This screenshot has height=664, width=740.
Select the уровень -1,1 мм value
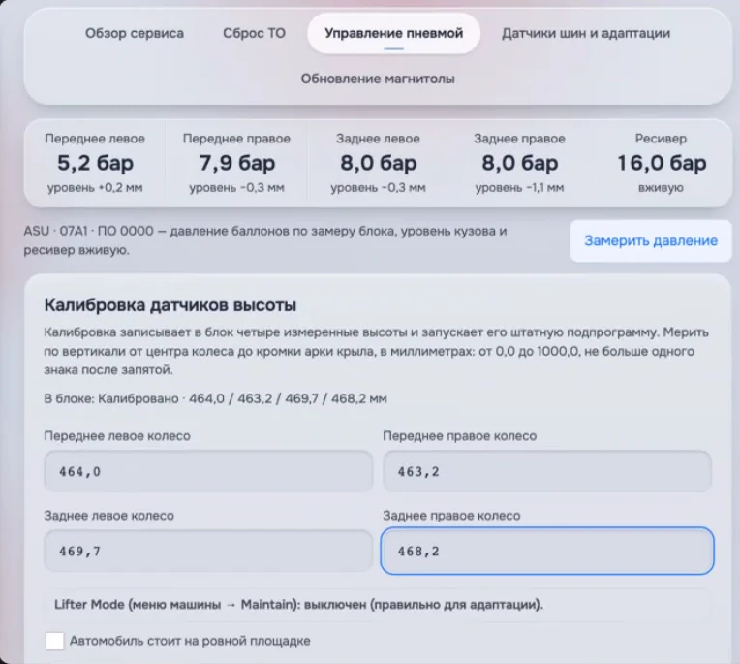coord(519,187)
